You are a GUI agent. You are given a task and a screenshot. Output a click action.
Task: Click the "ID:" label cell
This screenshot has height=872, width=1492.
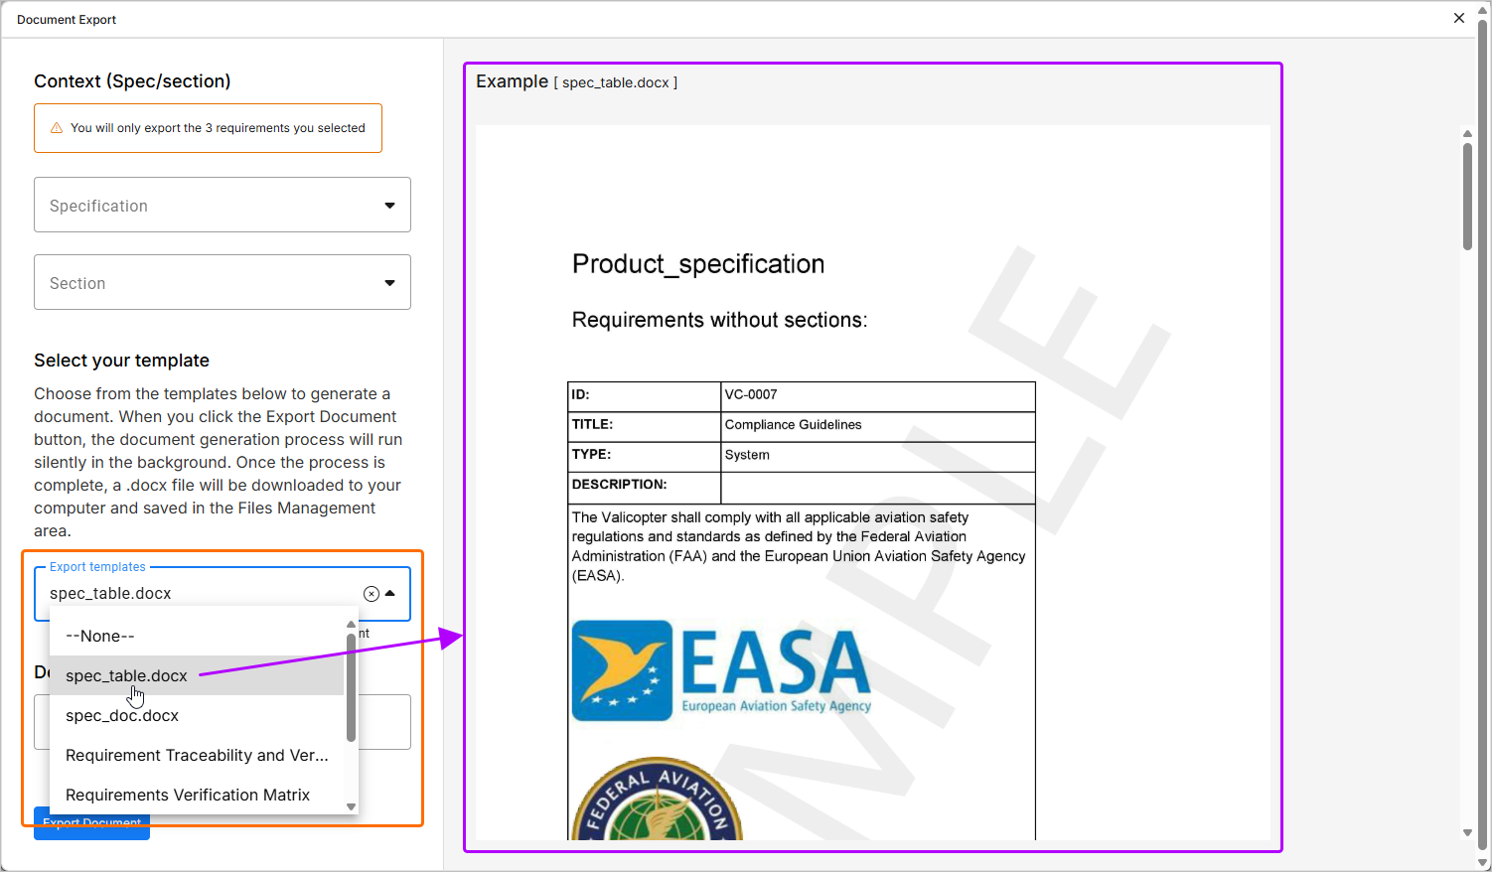tap(645, 395)
